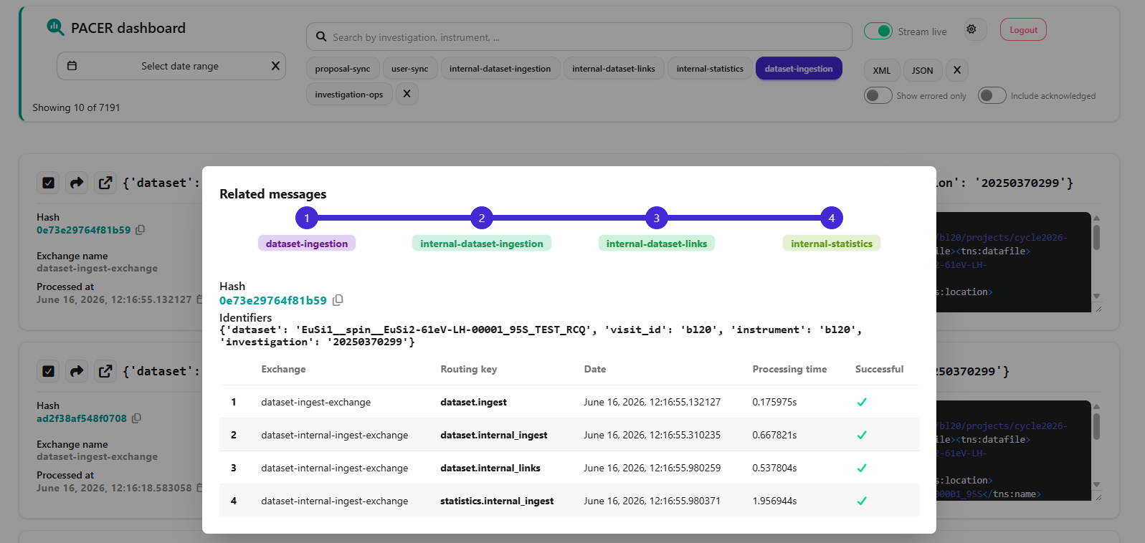1145x543 pixels.
Task: Copy the hash in Related messages dialog
Action: coord(338,300)
